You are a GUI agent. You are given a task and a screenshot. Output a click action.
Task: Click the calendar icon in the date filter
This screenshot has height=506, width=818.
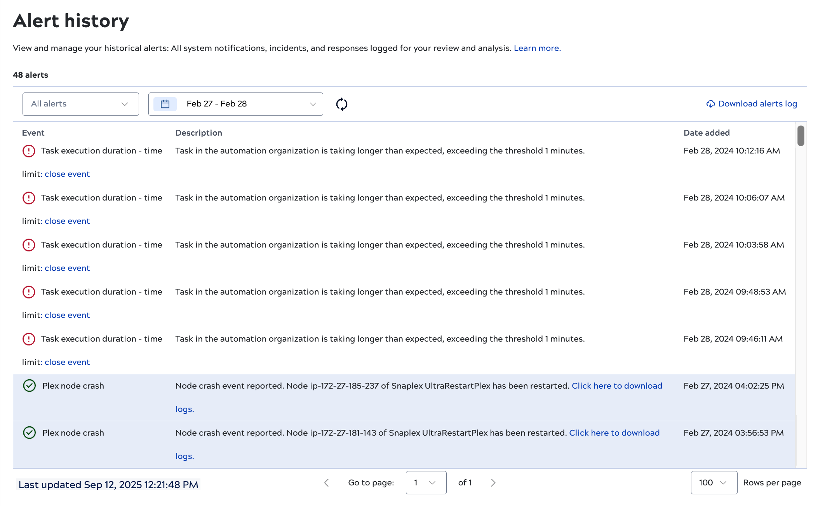165,104
